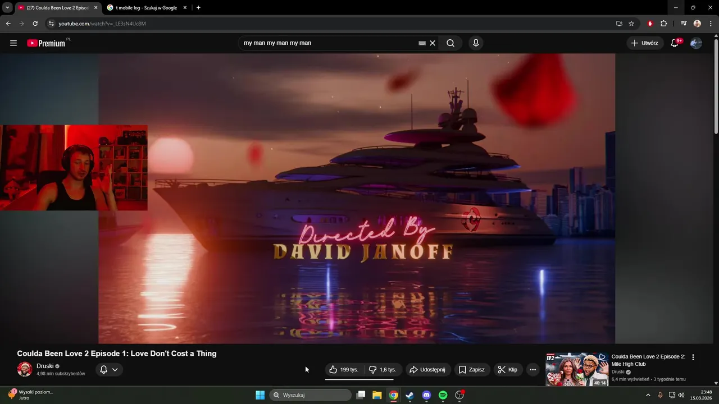719x404 pixels.
Task: Open the red ad-blocker extension icon
Action: tap(650, 24)
